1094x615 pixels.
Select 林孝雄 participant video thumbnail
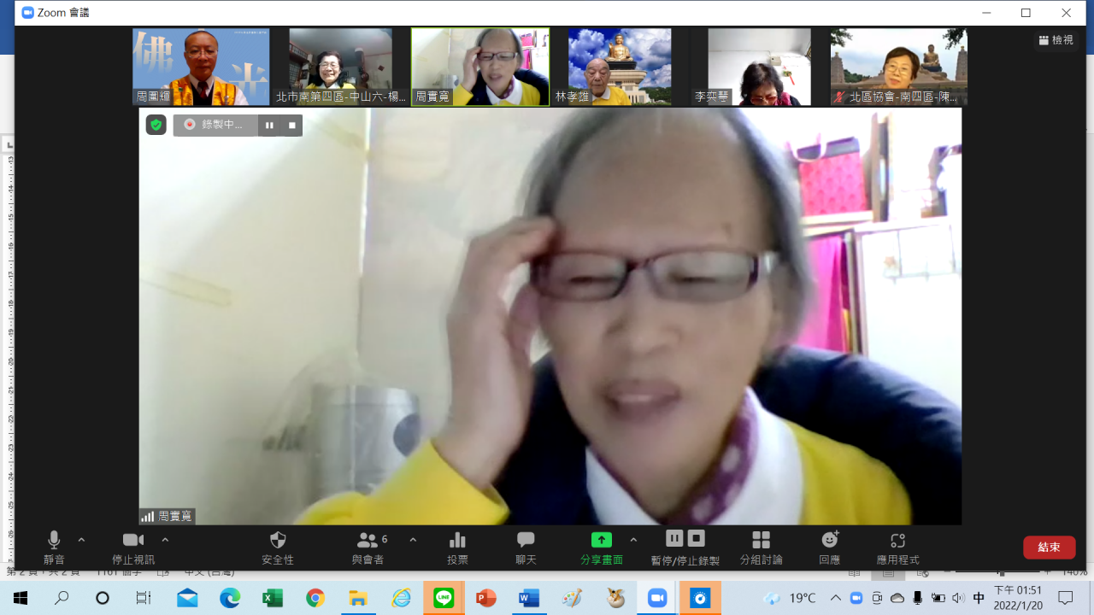pos(620,67)
